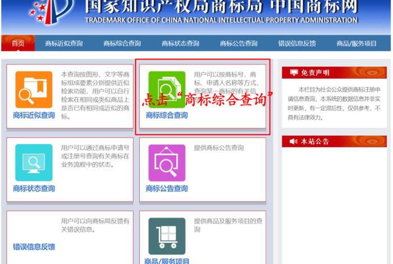Open the 商标综合查询 card link

(167, 115)
